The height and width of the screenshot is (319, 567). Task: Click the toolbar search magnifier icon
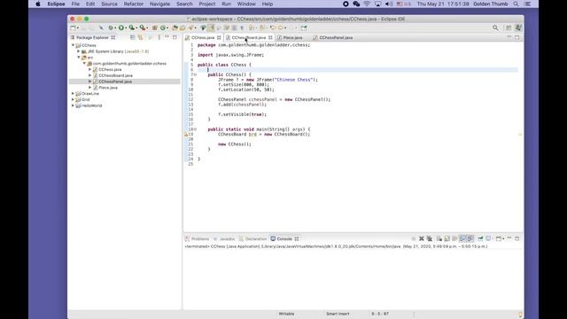point(495,27)
